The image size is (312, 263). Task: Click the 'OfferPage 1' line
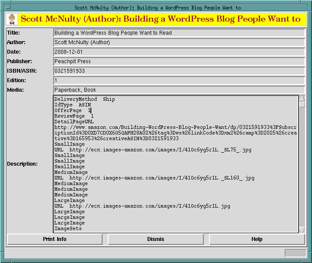73,110
